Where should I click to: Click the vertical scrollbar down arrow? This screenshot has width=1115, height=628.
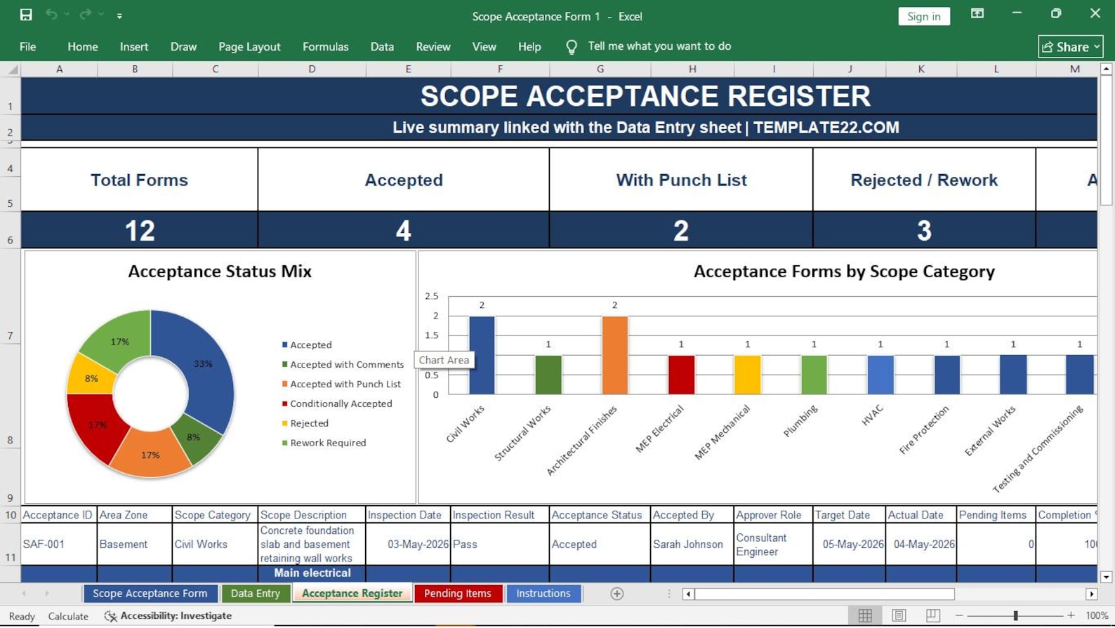click(1106, 577)
